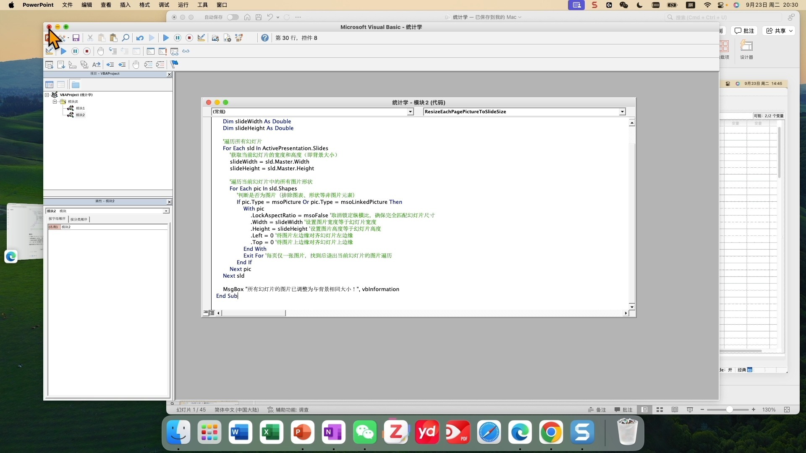Run the macro with Play icon
806x453 pixels.
166,38
